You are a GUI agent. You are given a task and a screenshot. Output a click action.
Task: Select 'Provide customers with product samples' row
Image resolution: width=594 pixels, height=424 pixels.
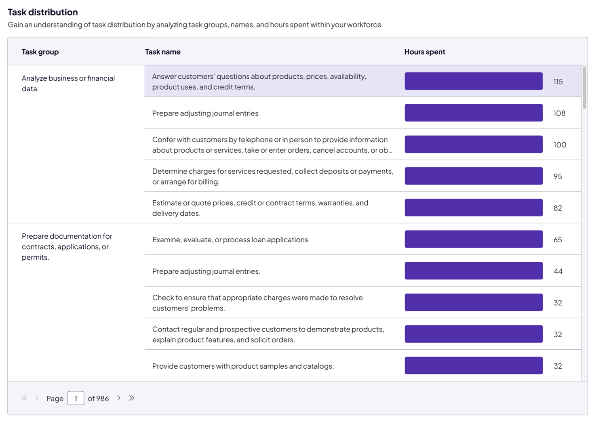tap(243, 366)
